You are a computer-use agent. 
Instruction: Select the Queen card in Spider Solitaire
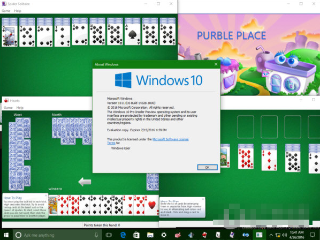point(10,36)
